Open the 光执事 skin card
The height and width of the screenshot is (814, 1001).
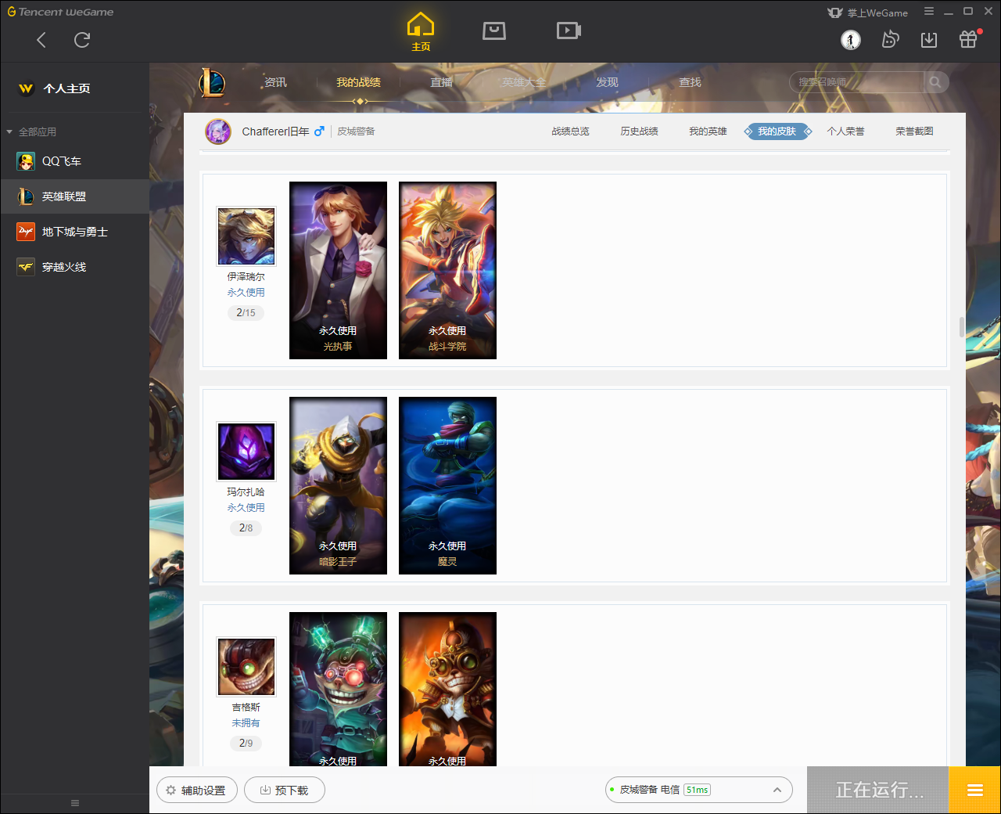coord(338,270)
